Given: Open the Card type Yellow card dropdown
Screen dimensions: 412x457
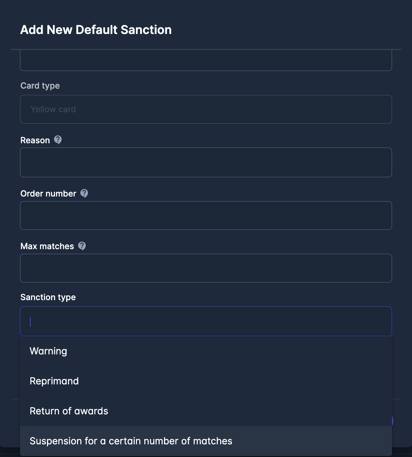Looking at the screenshot, I should coord(206,109).
